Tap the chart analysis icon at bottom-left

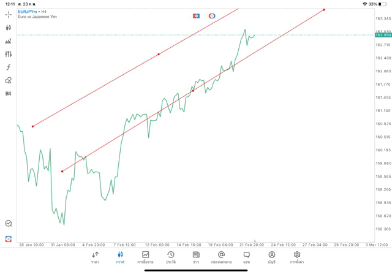pyautogui.click(x=8, y=224)
